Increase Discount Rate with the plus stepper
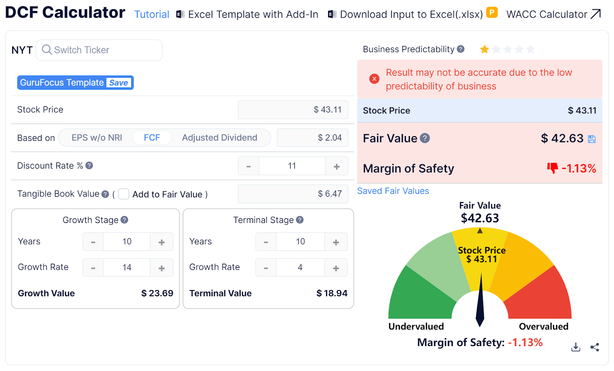 pyautogui.click(x=336, y=166)
